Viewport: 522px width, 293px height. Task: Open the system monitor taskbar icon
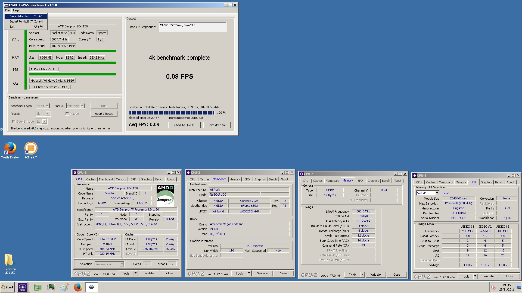[x=51, y=287]
